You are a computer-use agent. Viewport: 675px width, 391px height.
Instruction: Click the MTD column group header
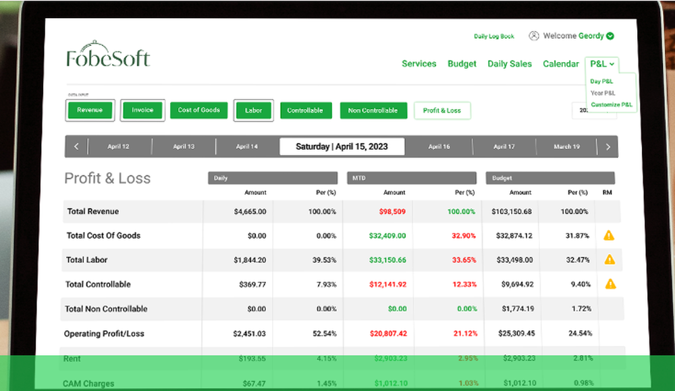[412, 178]
